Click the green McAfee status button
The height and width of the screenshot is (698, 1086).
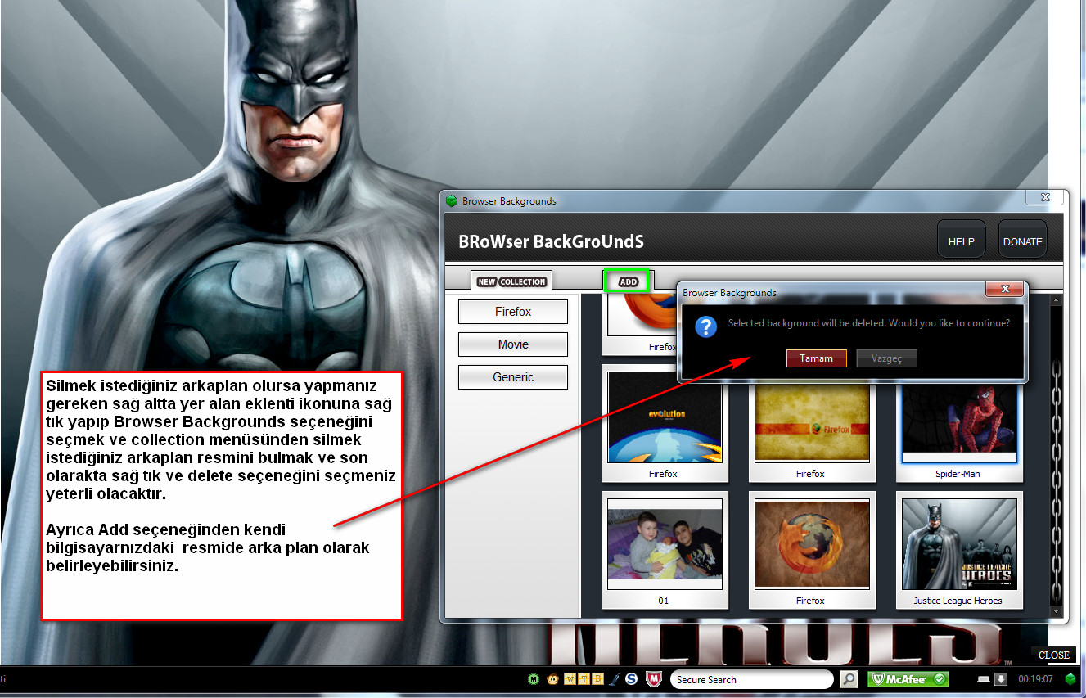(x=908, y=679)
